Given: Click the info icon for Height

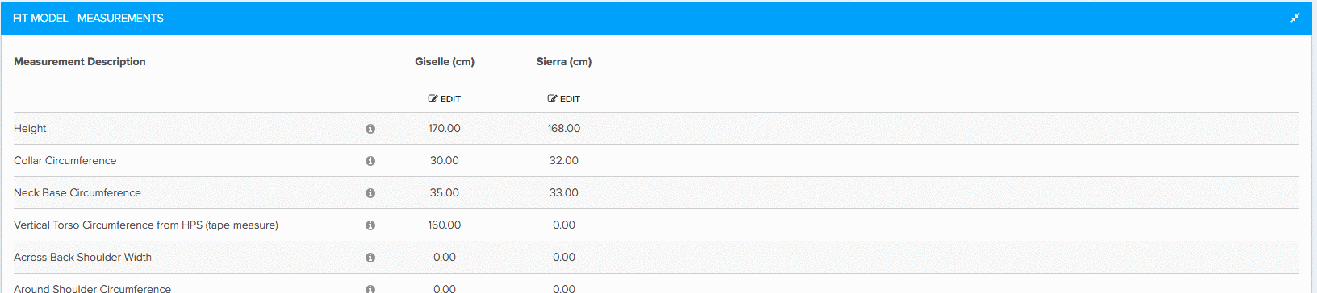Looking at the screenshot, I should tap(370, 129).
